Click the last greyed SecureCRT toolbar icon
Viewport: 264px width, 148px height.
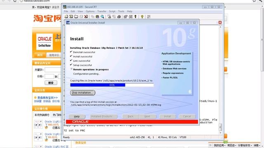[148, 16]
